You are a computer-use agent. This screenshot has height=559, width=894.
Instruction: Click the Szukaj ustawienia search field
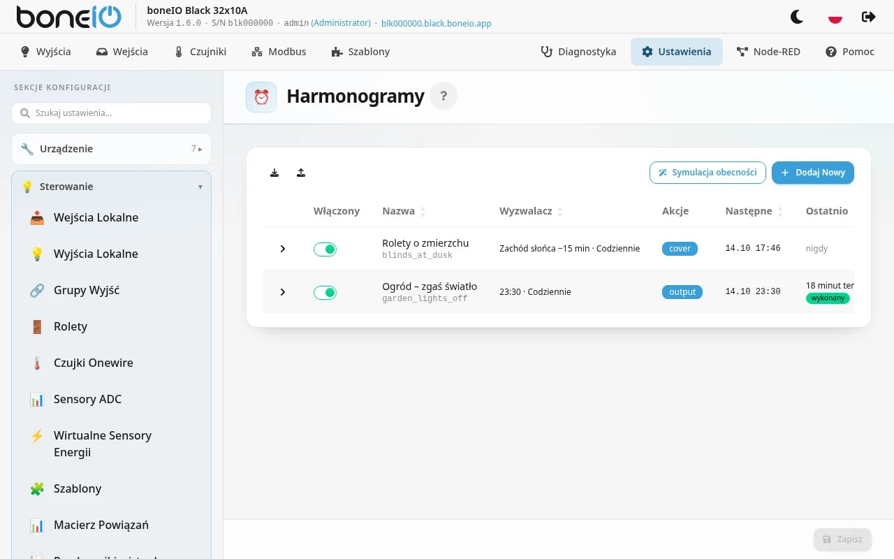coord(111,113)
